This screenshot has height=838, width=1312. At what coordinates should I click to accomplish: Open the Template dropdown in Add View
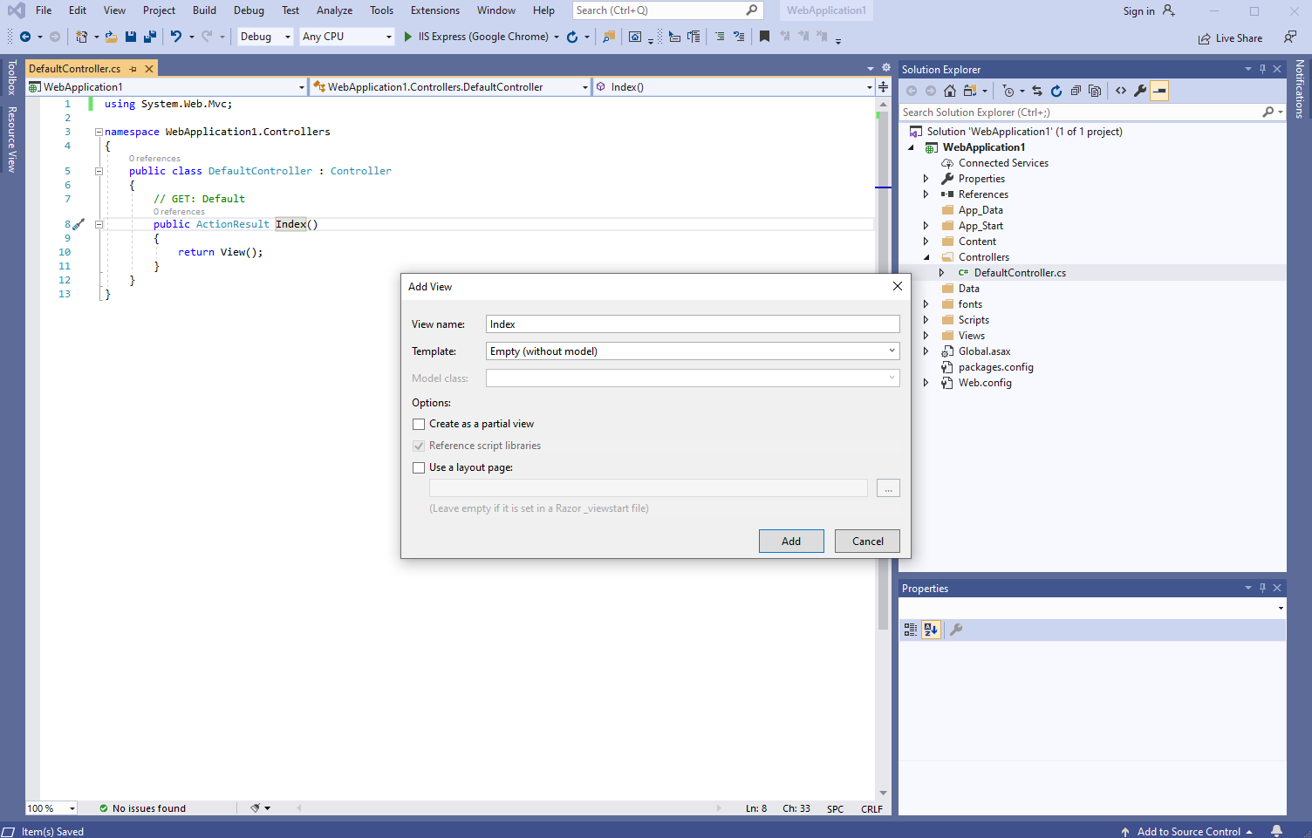pyautogui.click(x=892, y=351)
